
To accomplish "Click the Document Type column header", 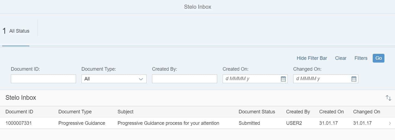I will [75, 112].
